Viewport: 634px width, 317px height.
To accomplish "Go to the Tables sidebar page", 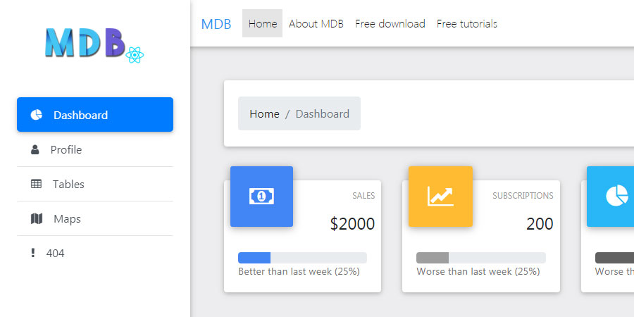I will point(95,184).
